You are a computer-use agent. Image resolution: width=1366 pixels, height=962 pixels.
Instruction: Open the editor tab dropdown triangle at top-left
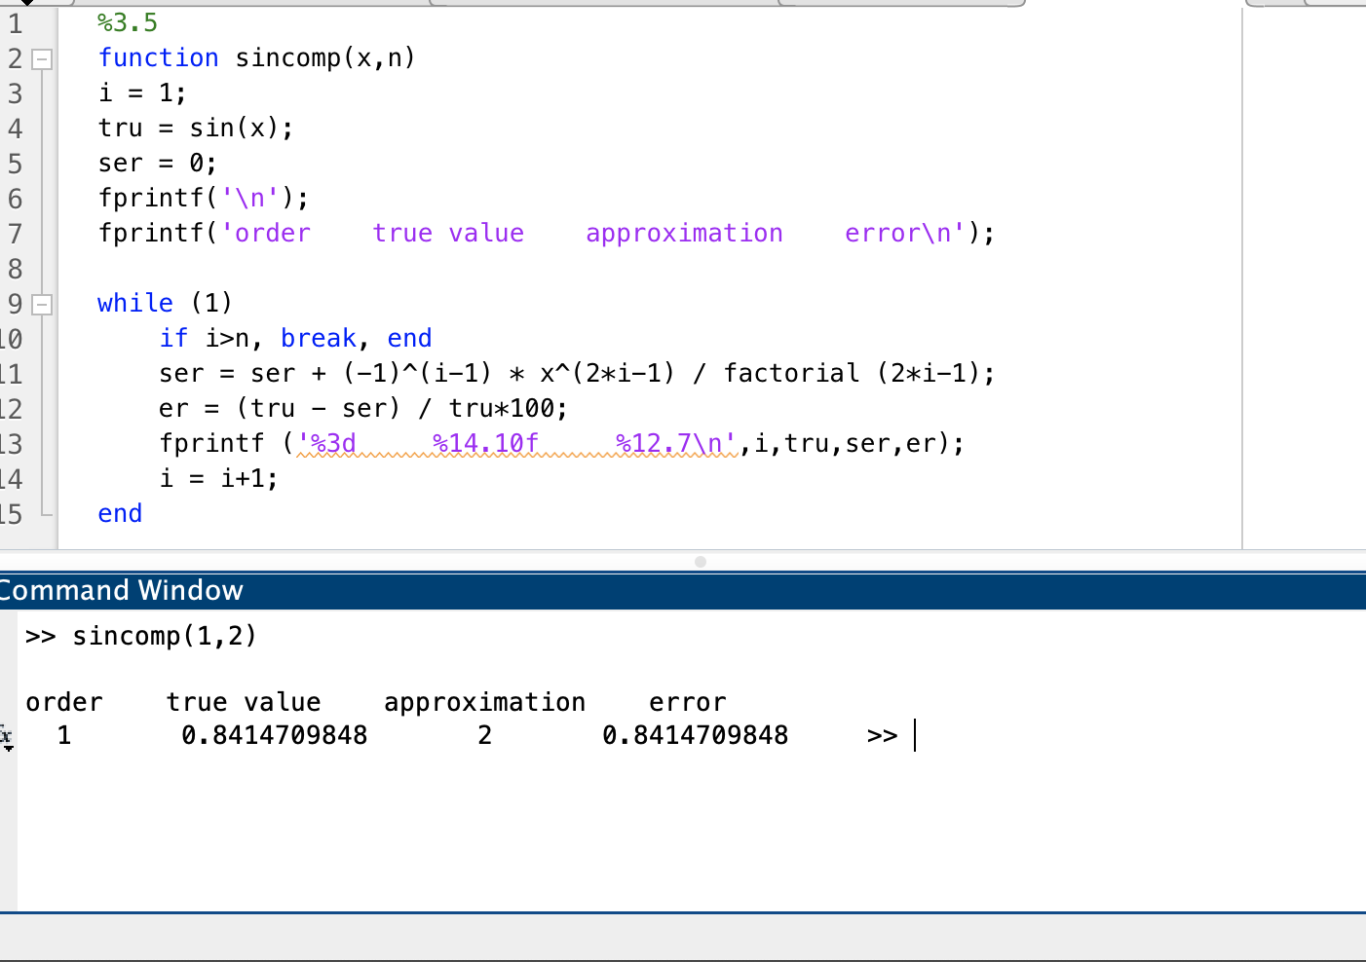26,5
